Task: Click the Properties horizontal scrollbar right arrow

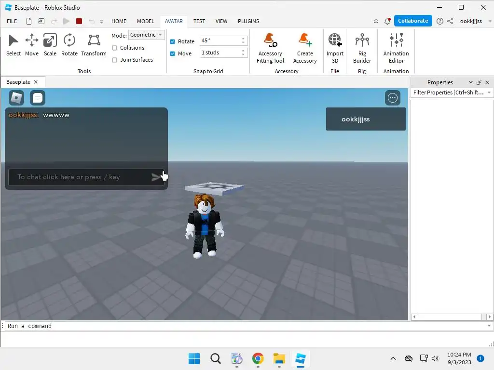Action: [x=490, y=317]
